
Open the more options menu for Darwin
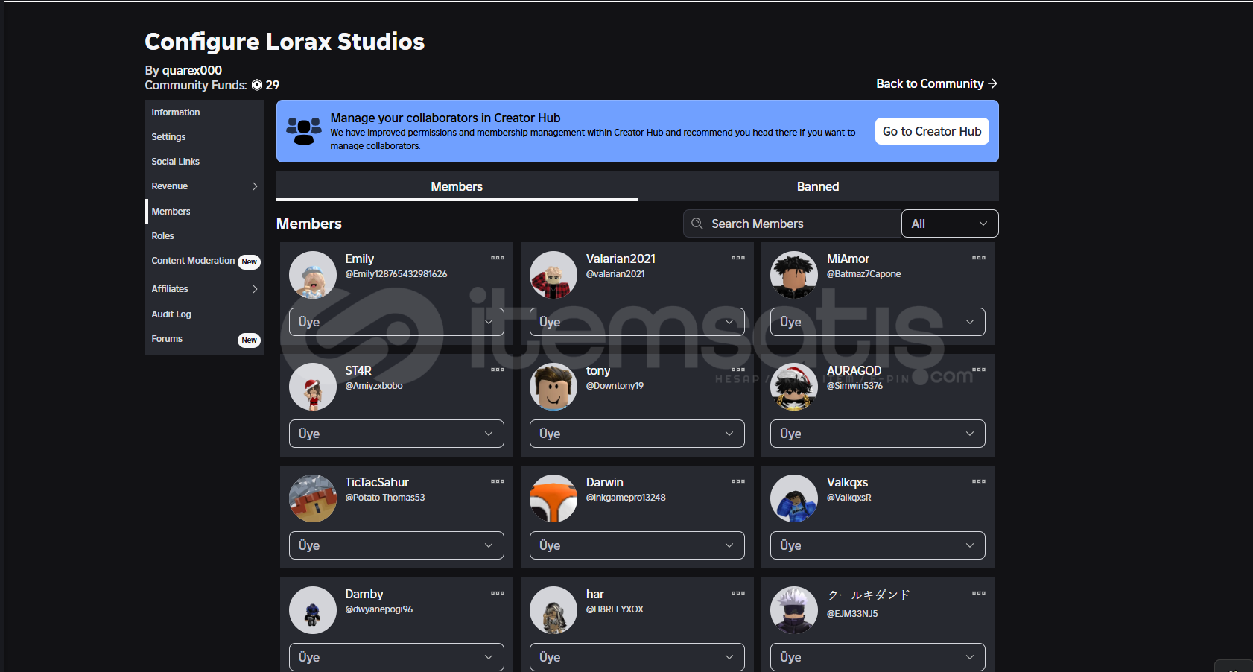click(737, 481)
